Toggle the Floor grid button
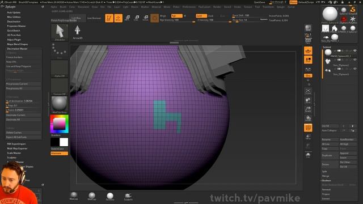The image size is (363, 204). point(308,50)
